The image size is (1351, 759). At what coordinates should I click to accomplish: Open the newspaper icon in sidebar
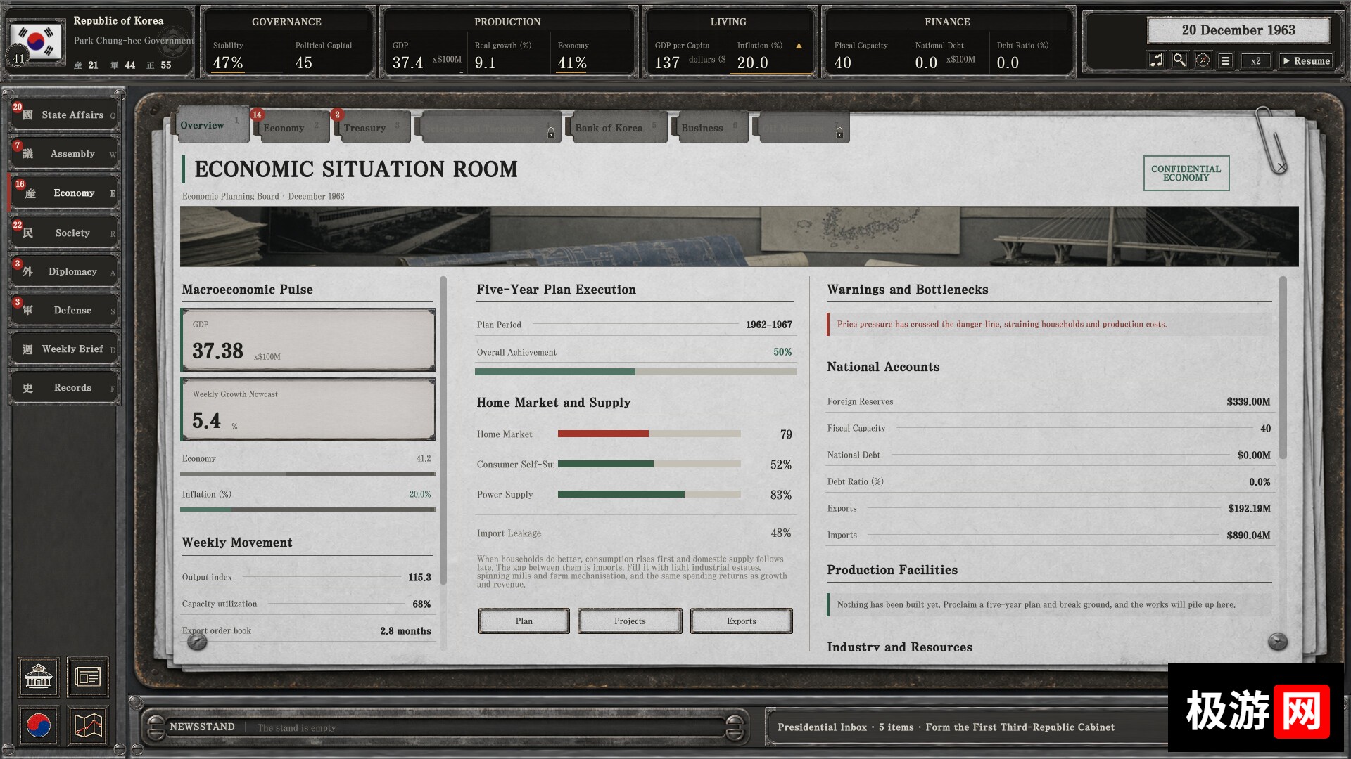pos(88,677)
